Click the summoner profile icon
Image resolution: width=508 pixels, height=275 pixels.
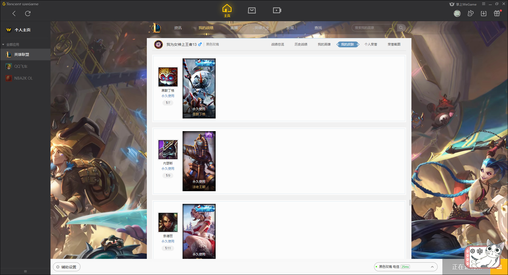point(158,44)
